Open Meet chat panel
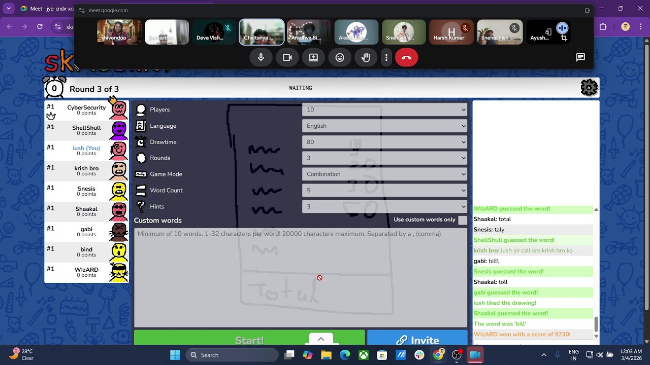650x365 pixels. pyautogui.click(x=580, y=57)
